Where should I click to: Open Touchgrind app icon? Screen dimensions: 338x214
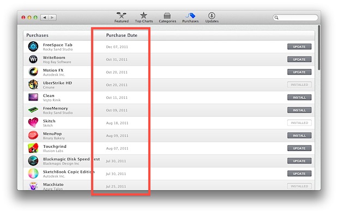pos(33,148)
